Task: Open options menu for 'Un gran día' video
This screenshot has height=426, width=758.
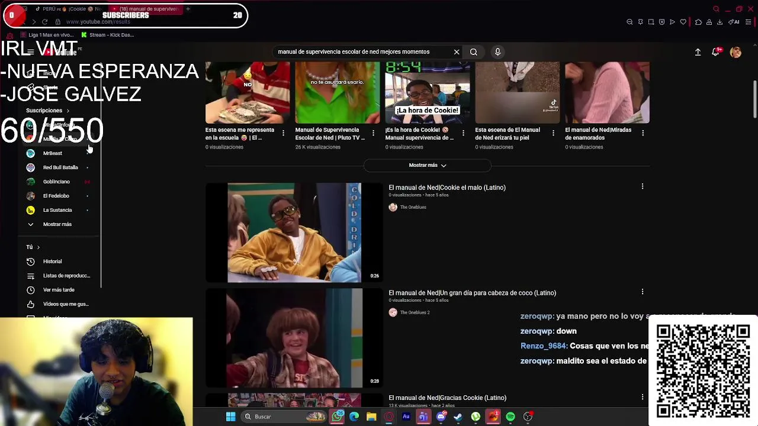Action: click(643, 292)
